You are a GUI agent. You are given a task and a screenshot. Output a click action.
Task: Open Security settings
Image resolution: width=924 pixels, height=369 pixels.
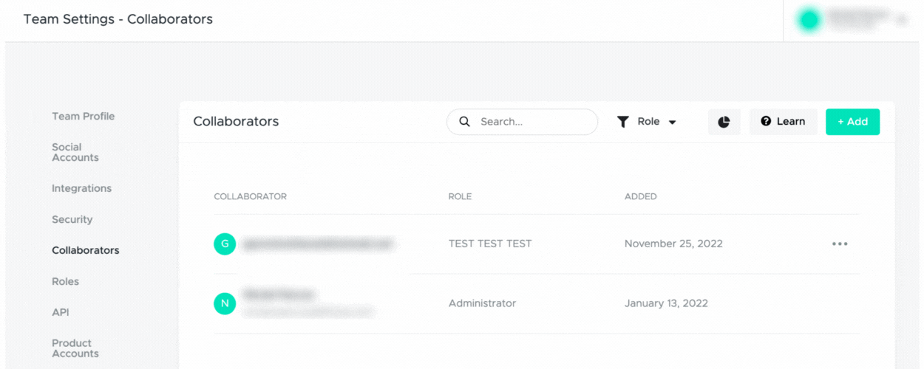click(72, 219)
